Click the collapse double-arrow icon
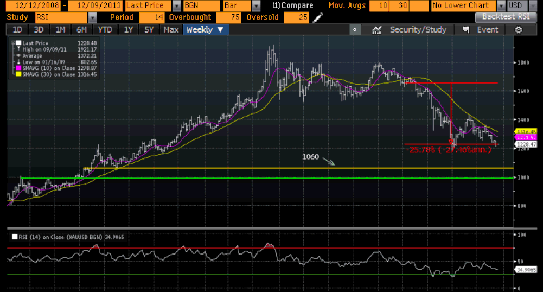The image size is (543, 292). coord(354,30)
